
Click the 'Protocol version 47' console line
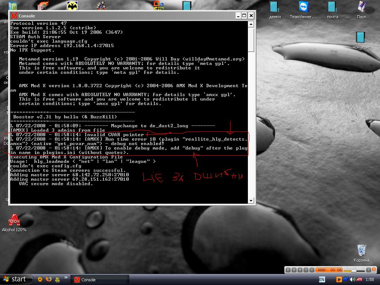pos(38,23)
